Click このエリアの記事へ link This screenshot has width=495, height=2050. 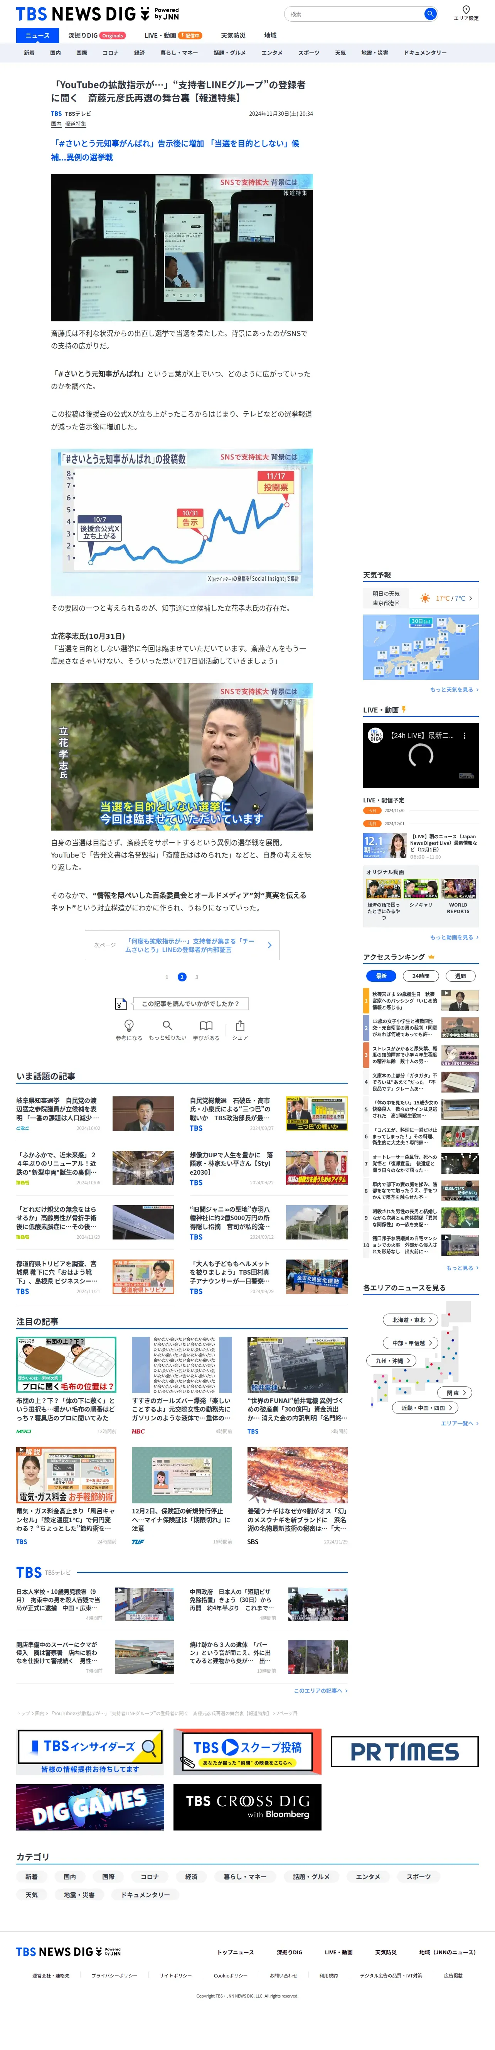321,1690
